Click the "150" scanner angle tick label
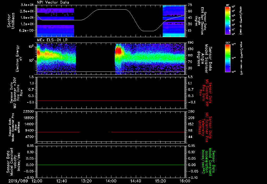This screenshot has height=184, width=267. (191, 49)
